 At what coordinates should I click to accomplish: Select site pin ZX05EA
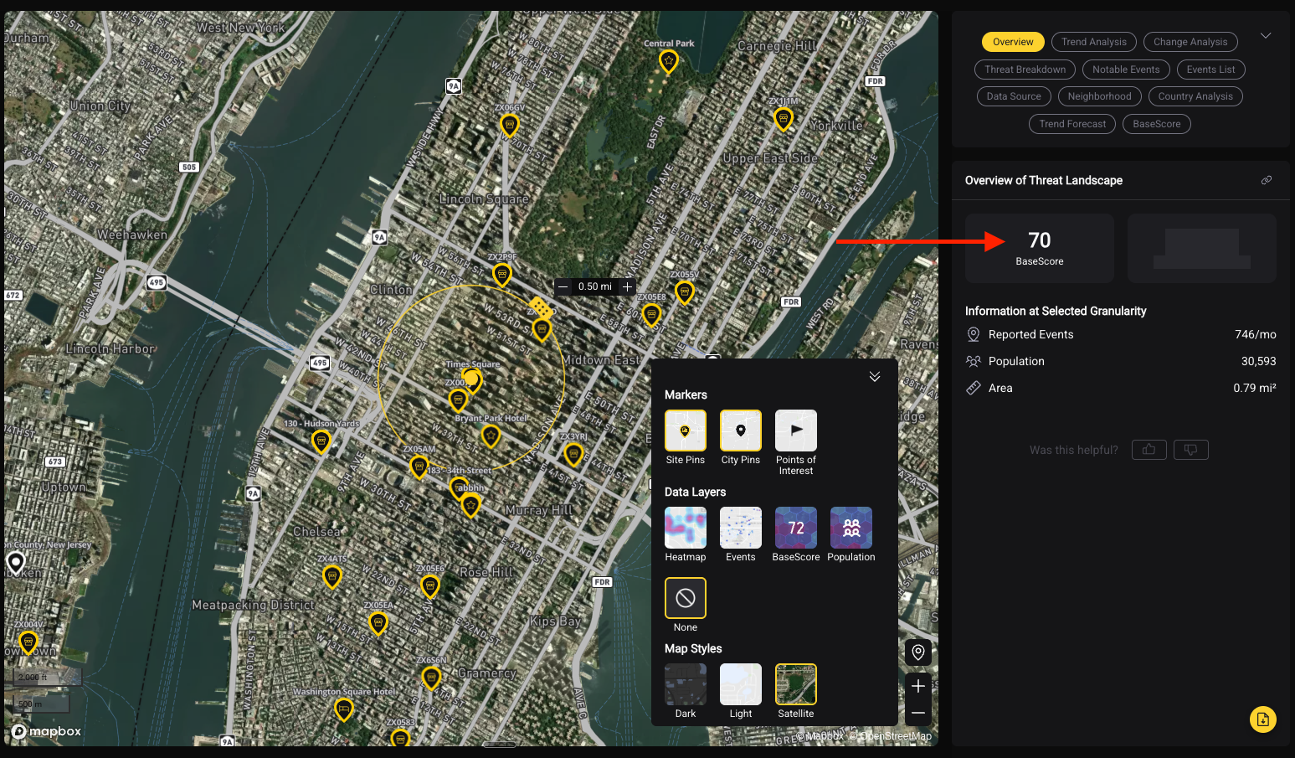[378, 623]
